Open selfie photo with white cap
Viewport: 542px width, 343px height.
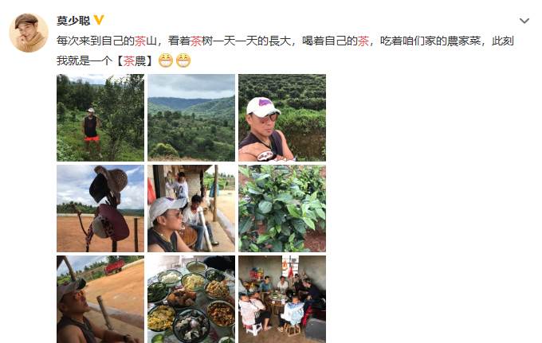tap(282, 118)
